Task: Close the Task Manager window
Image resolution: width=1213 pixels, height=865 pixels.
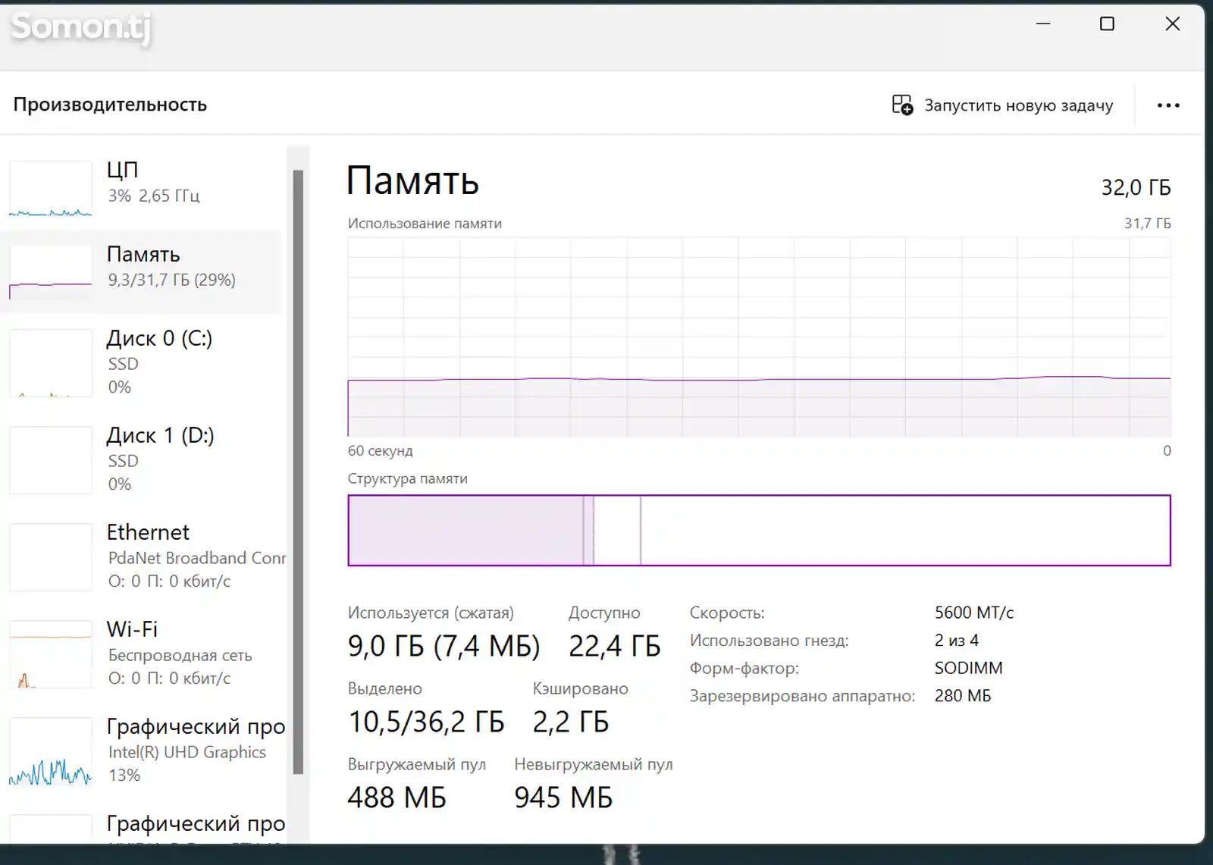Action: pyautogui.click(x=1172, y=24)
